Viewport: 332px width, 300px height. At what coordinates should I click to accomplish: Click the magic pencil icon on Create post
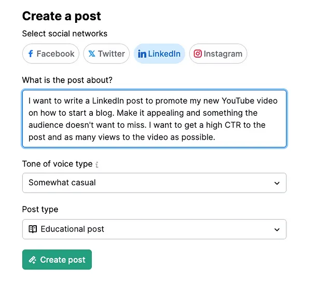[x=33, y=260]
